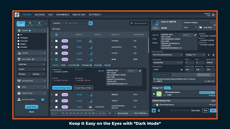This screenshot has height=129, width=230.
Task: Click the search magnifier button
Action: tap(91, 23)
